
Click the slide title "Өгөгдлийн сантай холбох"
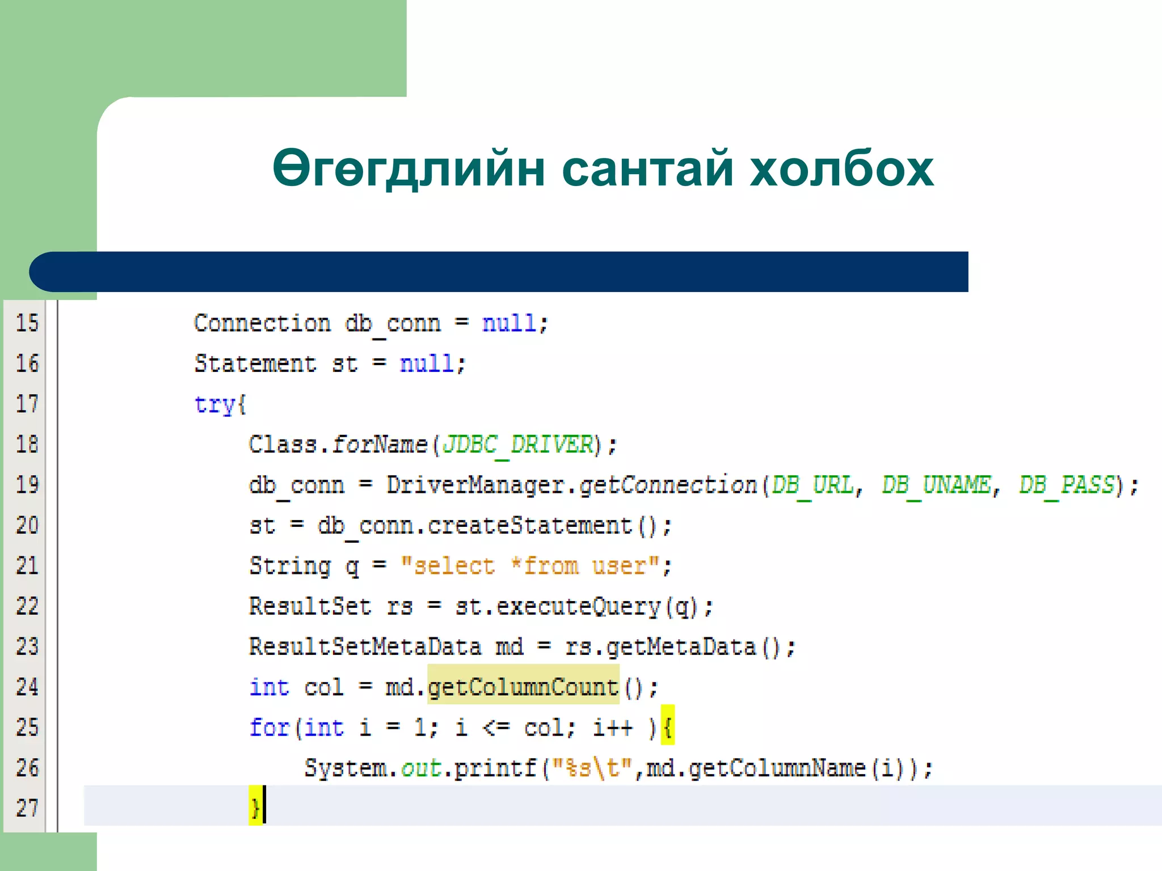[603, 168]
